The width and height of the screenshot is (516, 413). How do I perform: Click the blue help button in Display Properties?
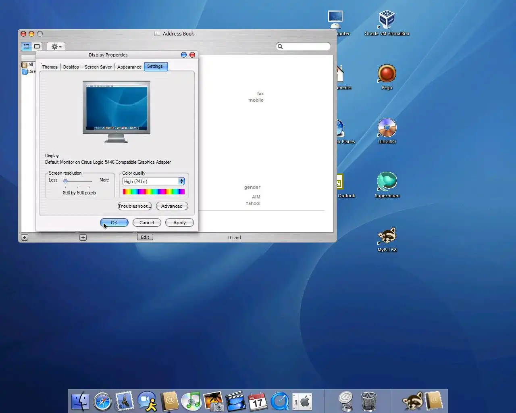[184, 55]
